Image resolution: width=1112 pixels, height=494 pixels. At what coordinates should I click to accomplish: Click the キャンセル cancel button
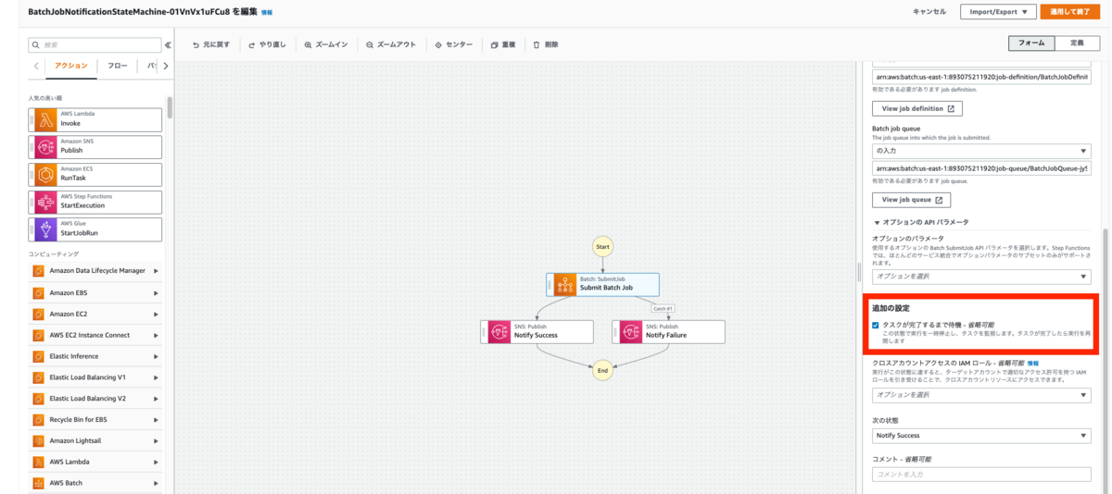pyautogui.click(x=929, y=12)
